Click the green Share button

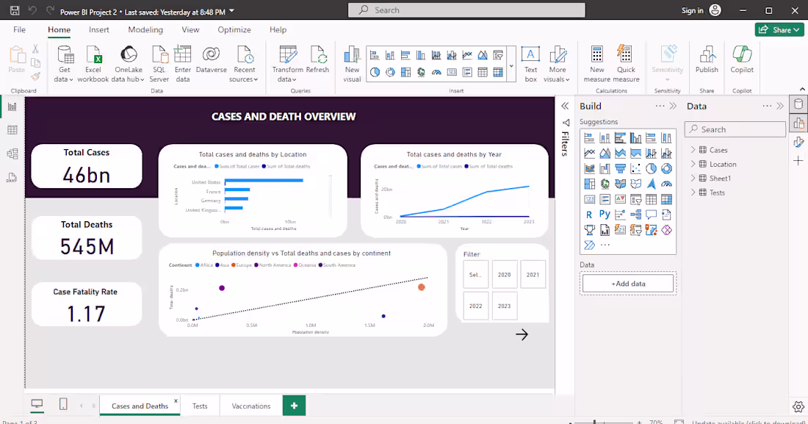pos(779,29)
